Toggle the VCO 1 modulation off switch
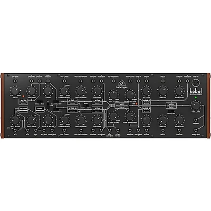The height and width of the screenshot is (211, 211). [56, 102]
